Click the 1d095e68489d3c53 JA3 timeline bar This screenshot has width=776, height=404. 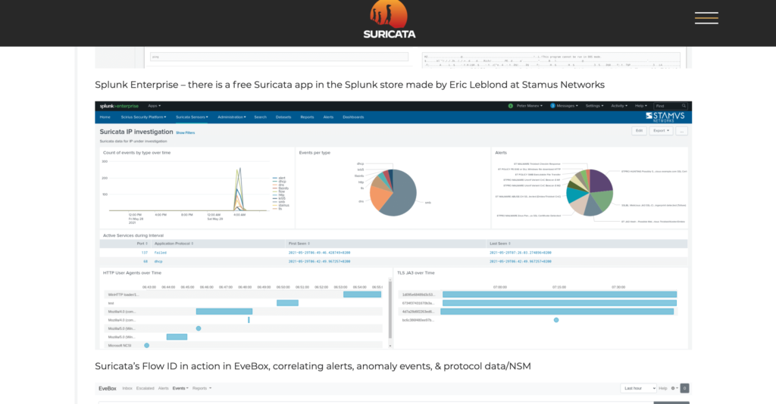[559, 294]
